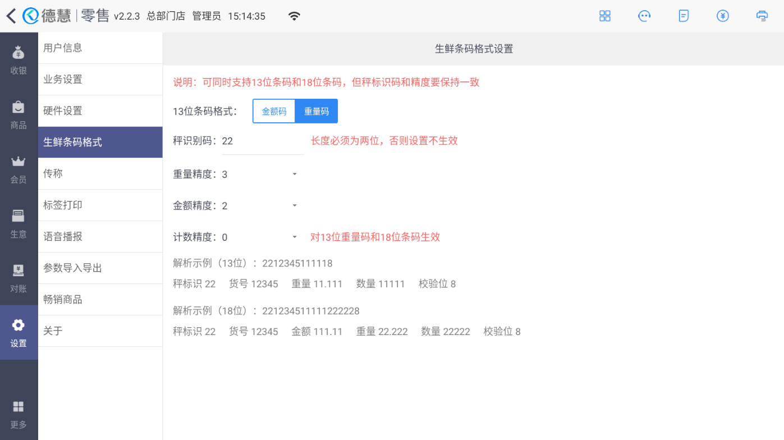Click the 管理员 user label
This screenshot has height=440, width=784.
point(207,16)
